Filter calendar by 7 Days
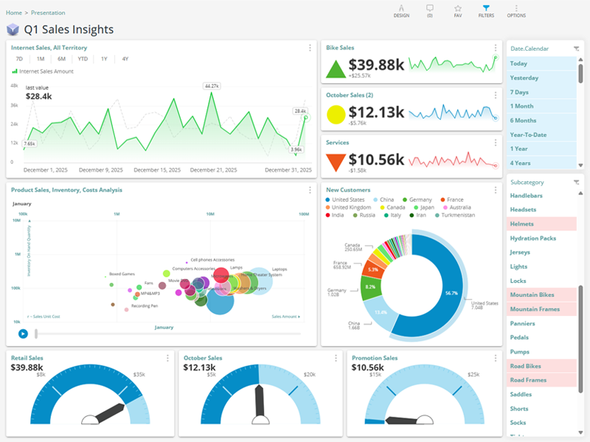The image size is (590, 442). point(541,92)
